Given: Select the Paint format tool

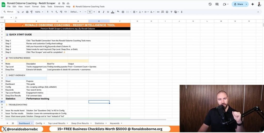Looking at the screenshot, I should 31,12.
